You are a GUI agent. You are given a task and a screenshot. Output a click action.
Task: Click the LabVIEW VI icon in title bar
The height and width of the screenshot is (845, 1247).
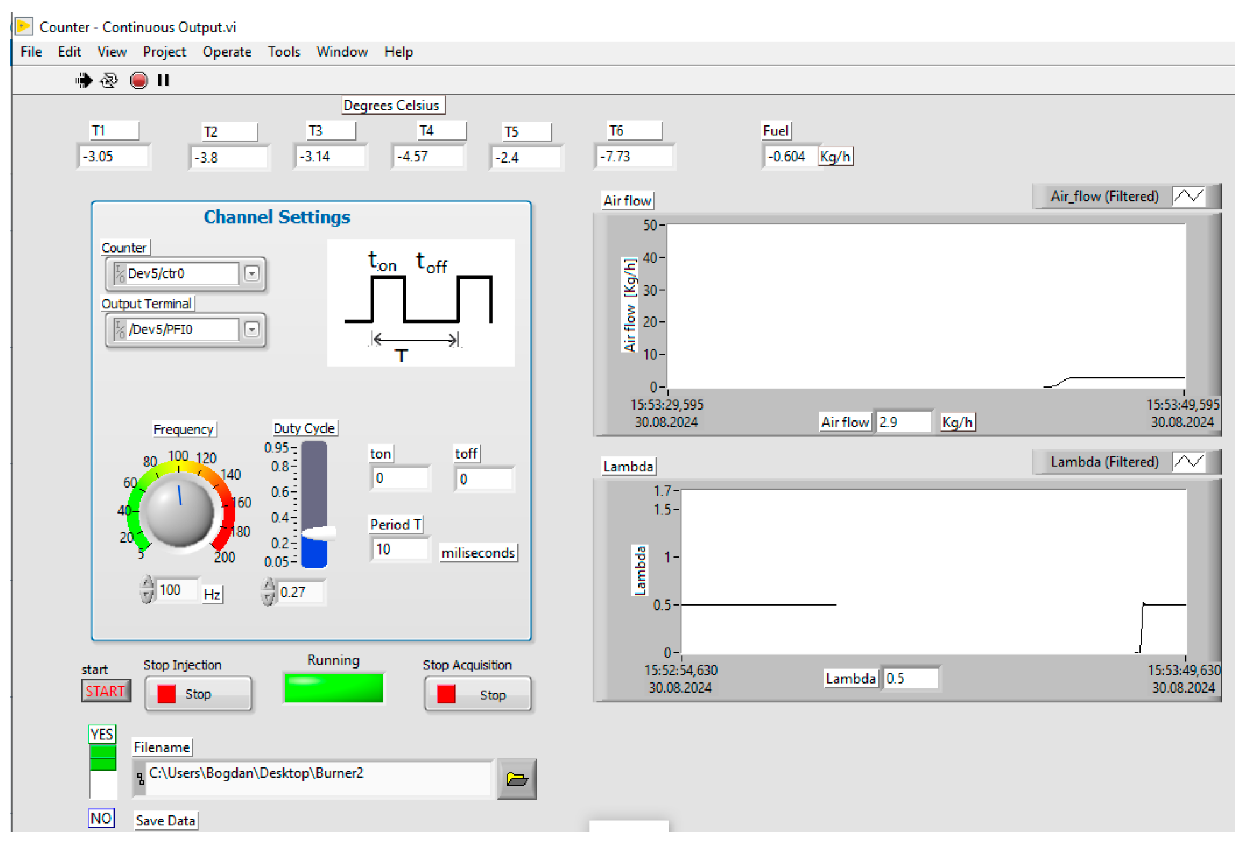[24, 26]
